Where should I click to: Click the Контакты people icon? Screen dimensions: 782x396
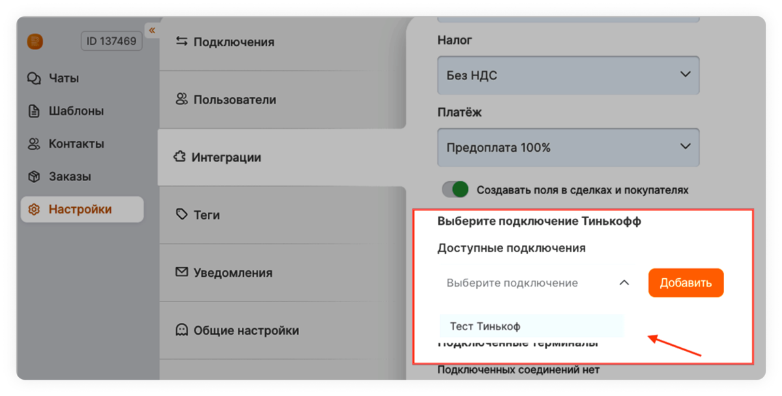pyautogui.click(x=34, y=144)
